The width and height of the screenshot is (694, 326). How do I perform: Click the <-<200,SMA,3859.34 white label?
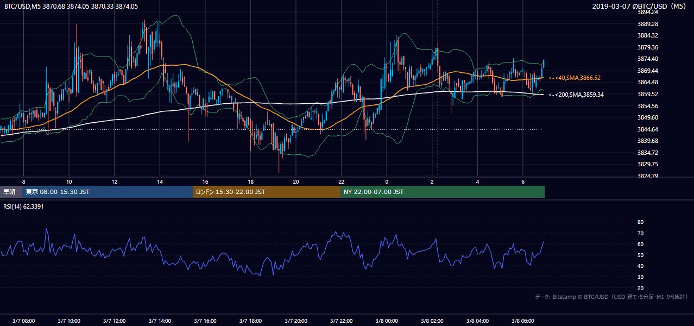click(x=576, y=95)
